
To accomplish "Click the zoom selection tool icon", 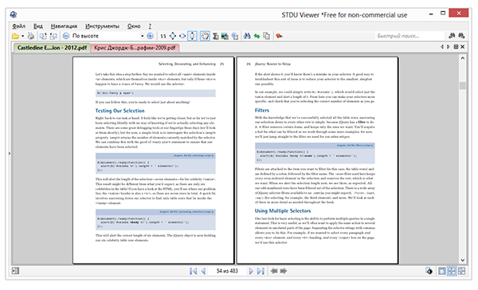I will 235,36.
